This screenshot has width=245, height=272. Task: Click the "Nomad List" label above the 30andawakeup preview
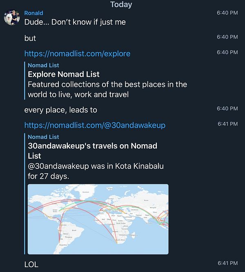(x=43, y=137)
